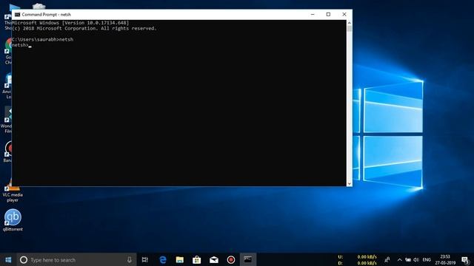Click the download speed 0.00 kB/s readout
Viewport: 474px width, 266px height.
[x=367, y=263]
